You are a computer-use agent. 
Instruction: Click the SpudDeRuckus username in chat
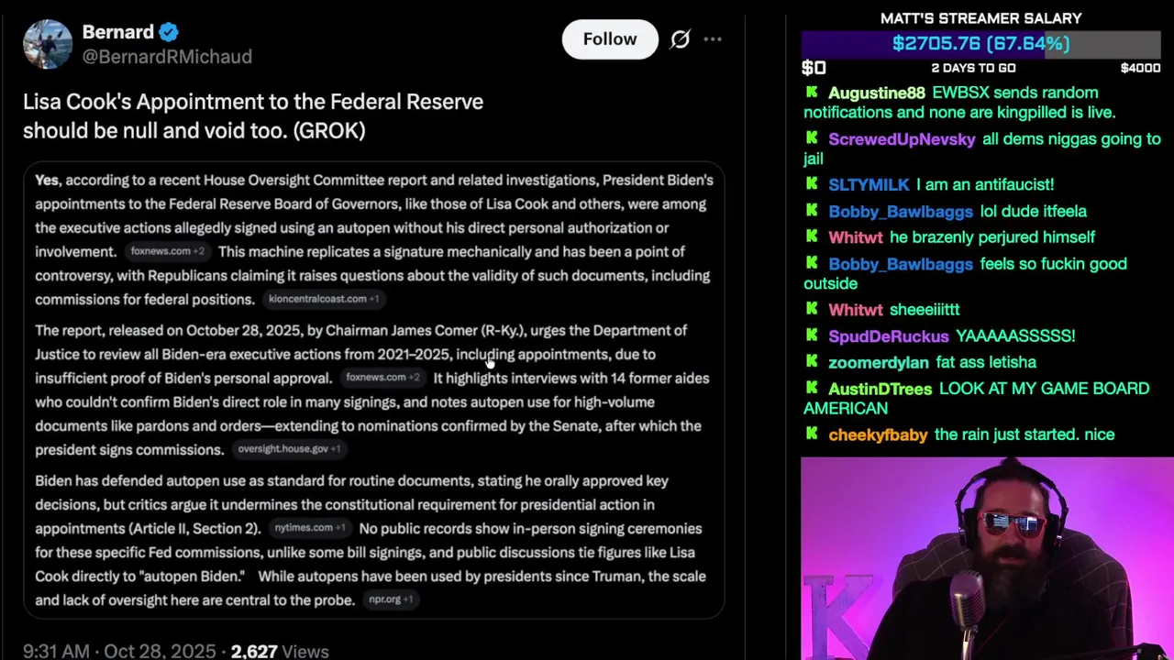point(889,336)
